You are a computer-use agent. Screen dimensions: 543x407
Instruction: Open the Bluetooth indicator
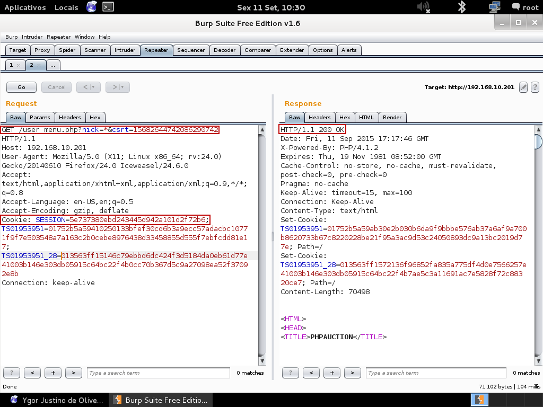click(462, 7)
